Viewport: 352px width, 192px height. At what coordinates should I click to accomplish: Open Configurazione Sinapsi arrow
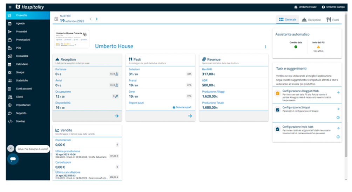(338, 109)
